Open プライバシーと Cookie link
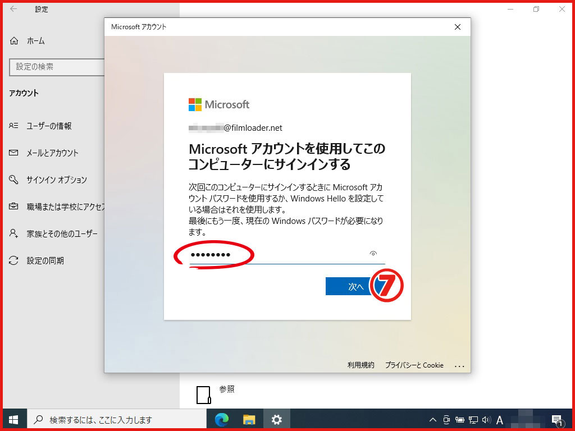This screenshot has width=575, height=431. (x=414, y=365)
